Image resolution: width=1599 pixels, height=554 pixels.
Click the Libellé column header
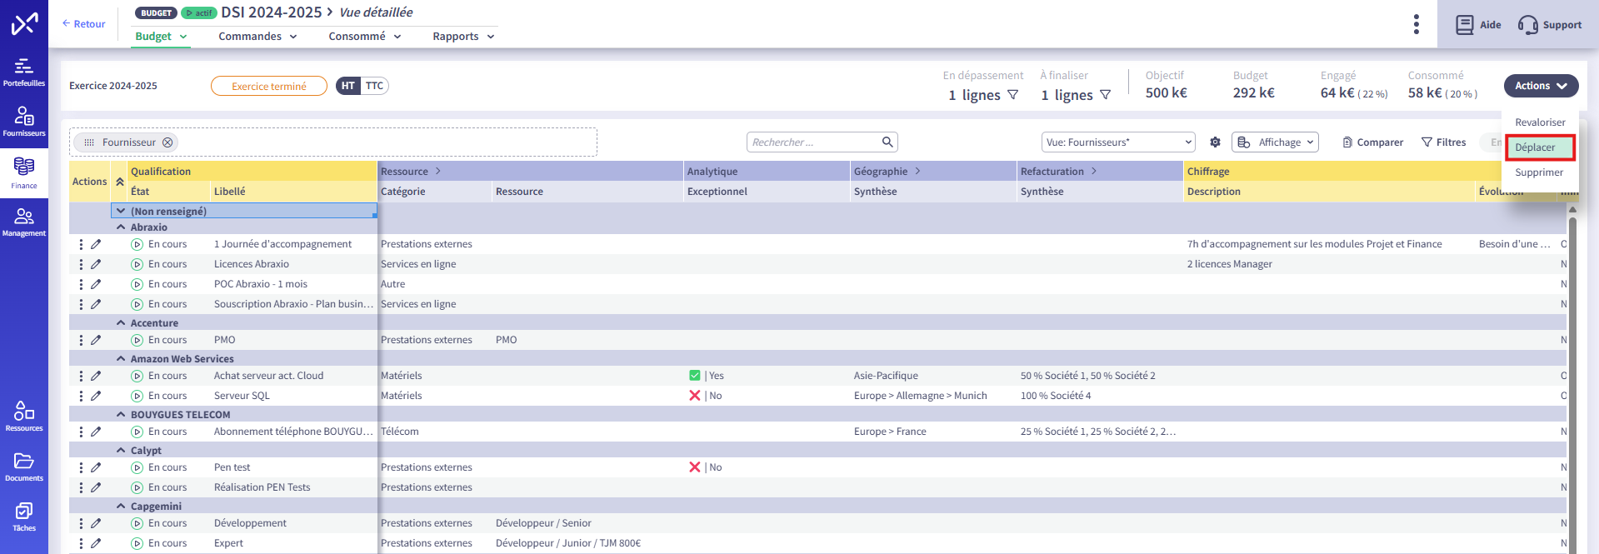pyautogui.click(x=230, y=192)
